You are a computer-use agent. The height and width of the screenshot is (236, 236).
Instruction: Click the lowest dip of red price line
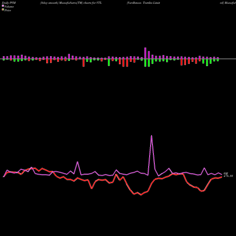coord(141,195)
